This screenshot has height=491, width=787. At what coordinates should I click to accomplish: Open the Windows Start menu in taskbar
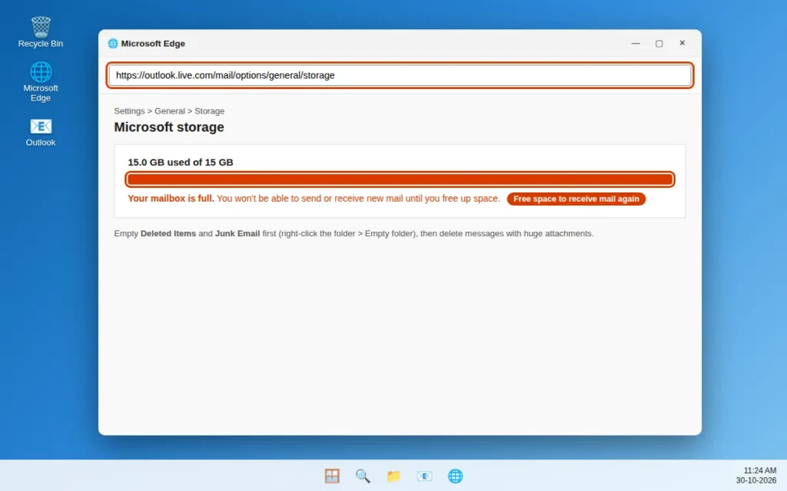[x=332, y=476]
